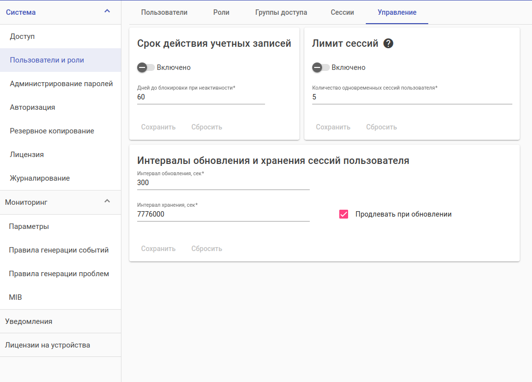Expand Уведомления section in sidebar
This screenshot has width=532, height=382.
pyautogui.click(x=29, y=321)
